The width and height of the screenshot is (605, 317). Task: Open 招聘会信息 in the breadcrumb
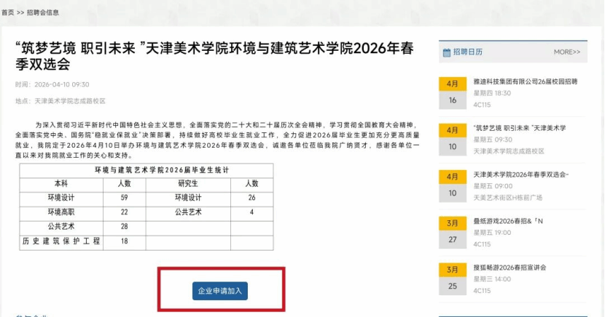43,12
